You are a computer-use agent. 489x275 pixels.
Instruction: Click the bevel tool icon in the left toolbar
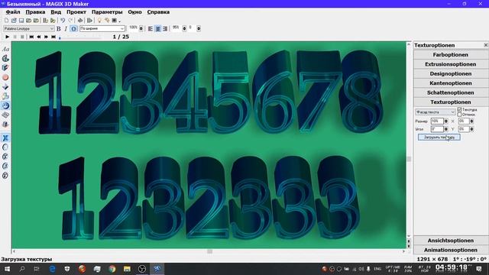click(x=5, y=86)
